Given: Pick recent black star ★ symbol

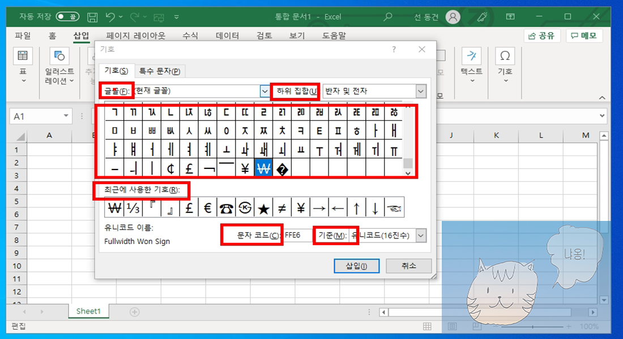Looking at the screenshot, I should click(263, 207).
